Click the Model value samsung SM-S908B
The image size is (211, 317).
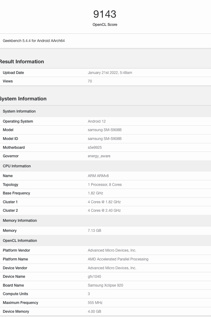(105, 130)
